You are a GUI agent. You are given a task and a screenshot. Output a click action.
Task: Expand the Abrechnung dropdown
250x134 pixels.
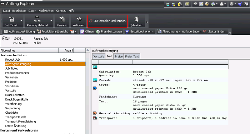[x=179, y=32]
